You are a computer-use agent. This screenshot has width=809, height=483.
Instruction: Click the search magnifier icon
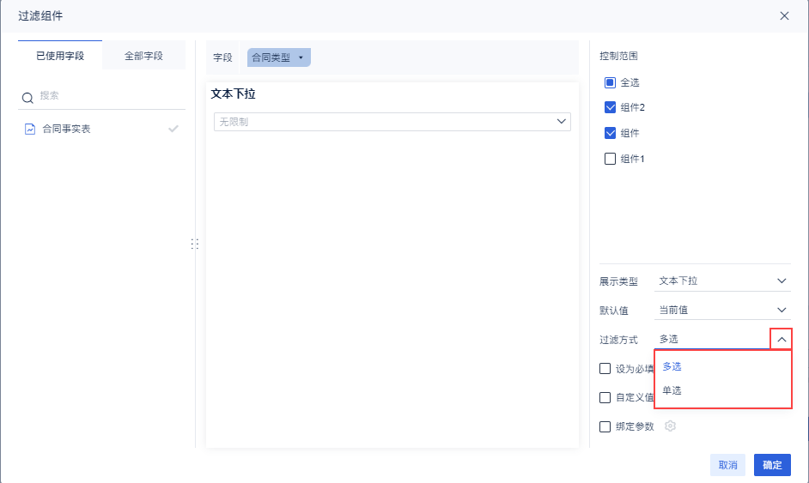(27, 98)
